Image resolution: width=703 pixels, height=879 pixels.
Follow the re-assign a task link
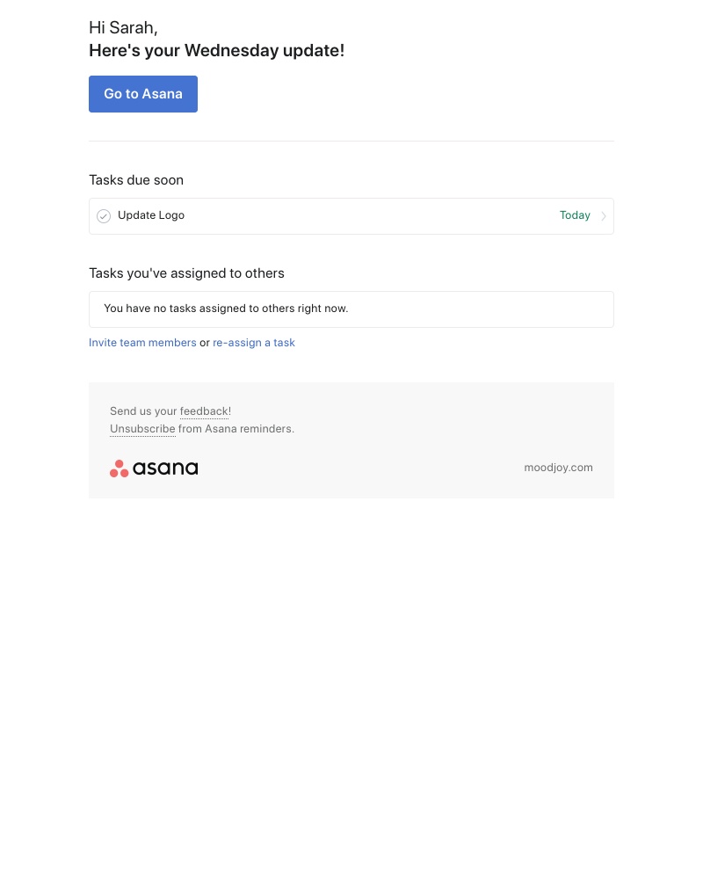pos(253,343)
